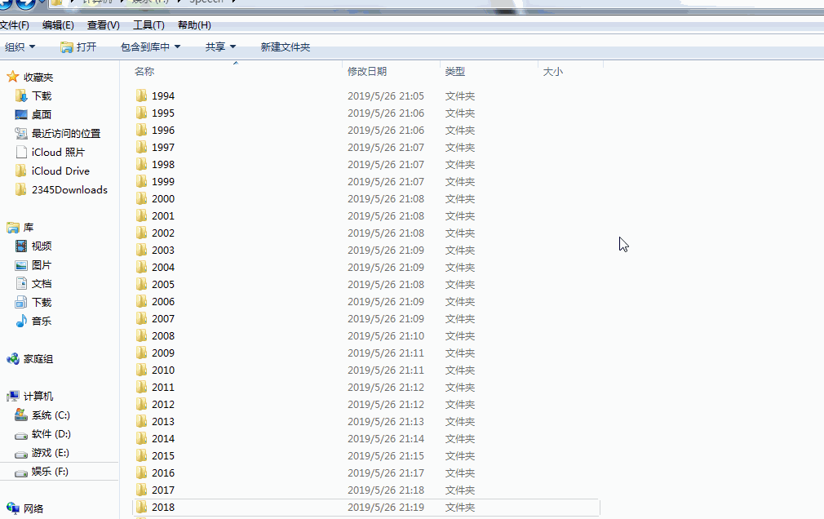This screenshot has width=824, height=519.
Task: Select the 2000 folder
Action: pos(163,199)
